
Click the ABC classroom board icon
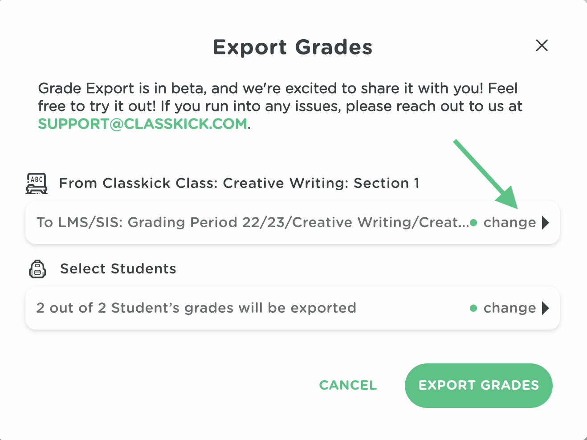[37, 183]
